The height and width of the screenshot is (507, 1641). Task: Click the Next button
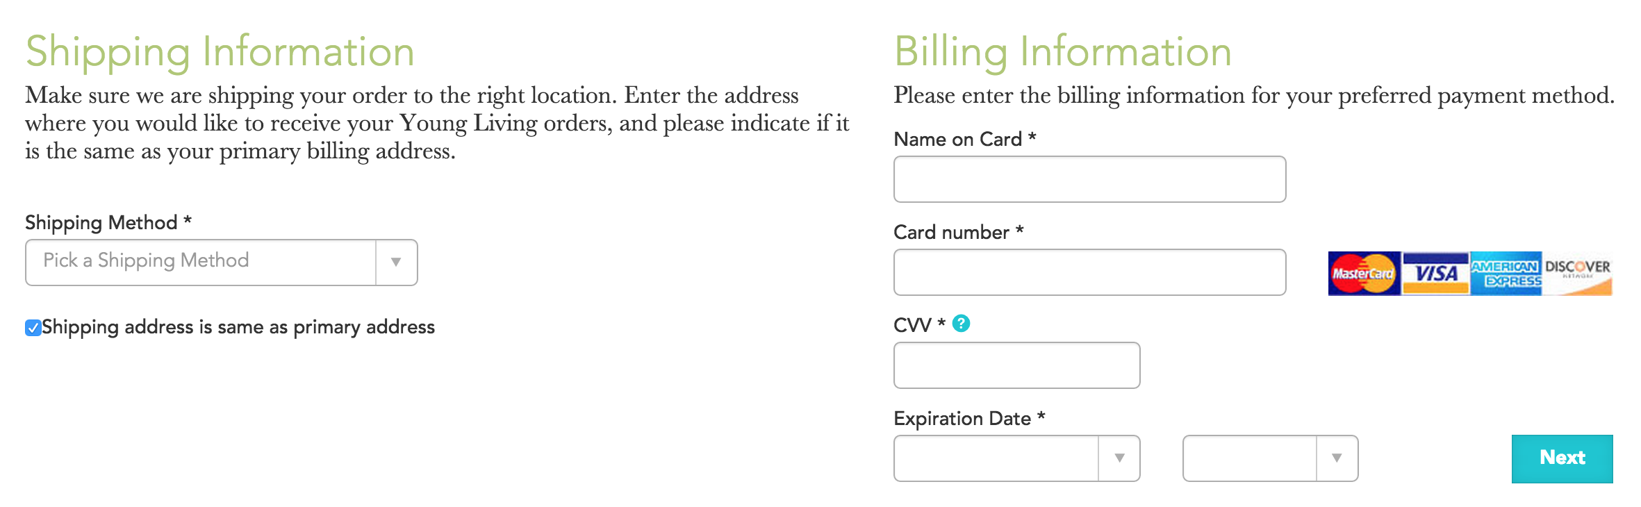[x=1562, y=458]
